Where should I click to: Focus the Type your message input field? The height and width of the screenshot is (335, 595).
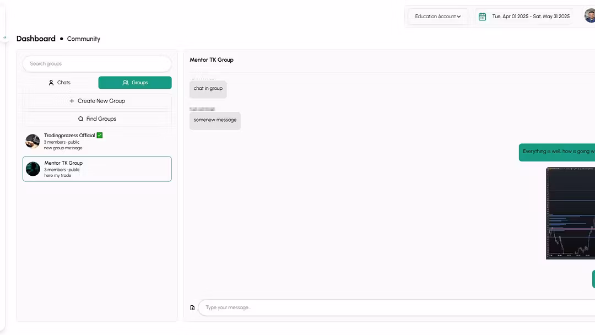[397, 307]
